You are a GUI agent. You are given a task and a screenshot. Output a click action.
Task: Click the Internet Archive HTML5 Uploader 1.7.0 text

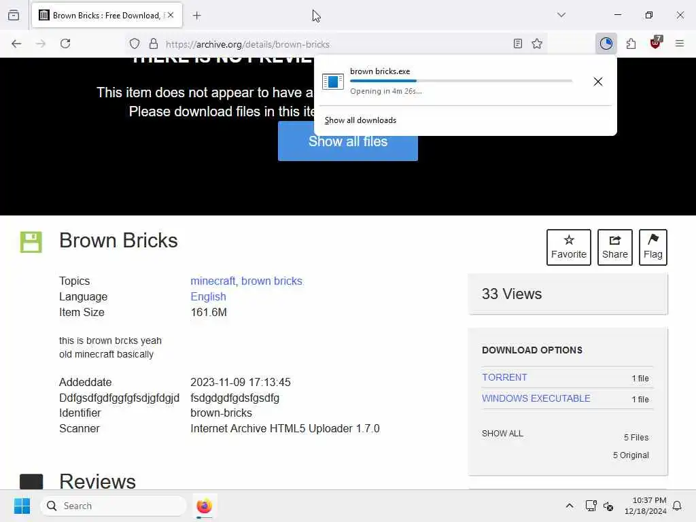pos(285,428)
